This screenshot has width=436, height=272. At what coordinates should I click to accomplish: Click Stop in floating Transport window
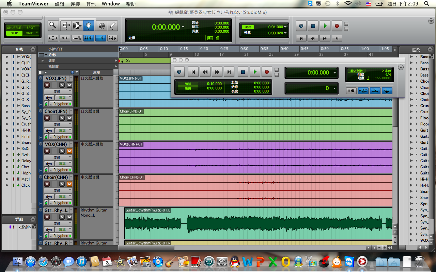(x=243, y=72)
